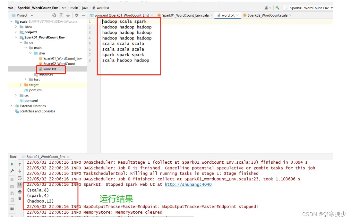Expand all in the Project tool window
Image resolution: width=351 pixels, height=220 pixels.
click(x=61, y=15)
